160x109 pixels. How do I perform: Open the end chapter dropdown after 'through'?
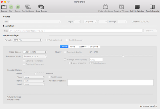coord(122,22)
